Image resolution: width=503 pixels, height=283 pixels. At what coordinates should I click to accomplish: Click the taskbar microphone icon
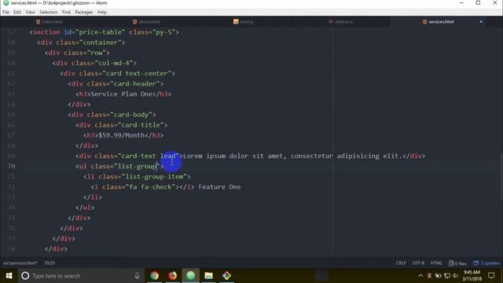(x=137, y=276)
